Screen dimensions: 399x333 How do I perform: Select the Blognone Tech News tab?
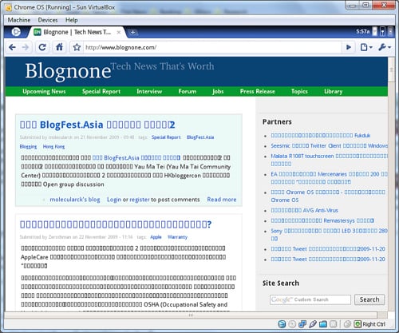77,32
